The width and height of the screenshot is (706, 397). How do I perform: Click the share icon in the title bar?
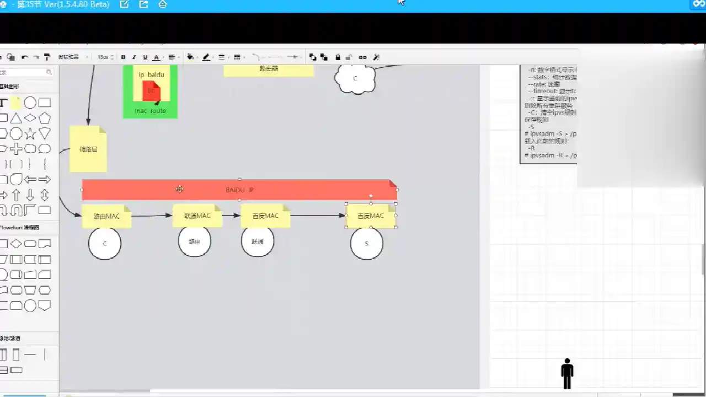pos(143,4)
